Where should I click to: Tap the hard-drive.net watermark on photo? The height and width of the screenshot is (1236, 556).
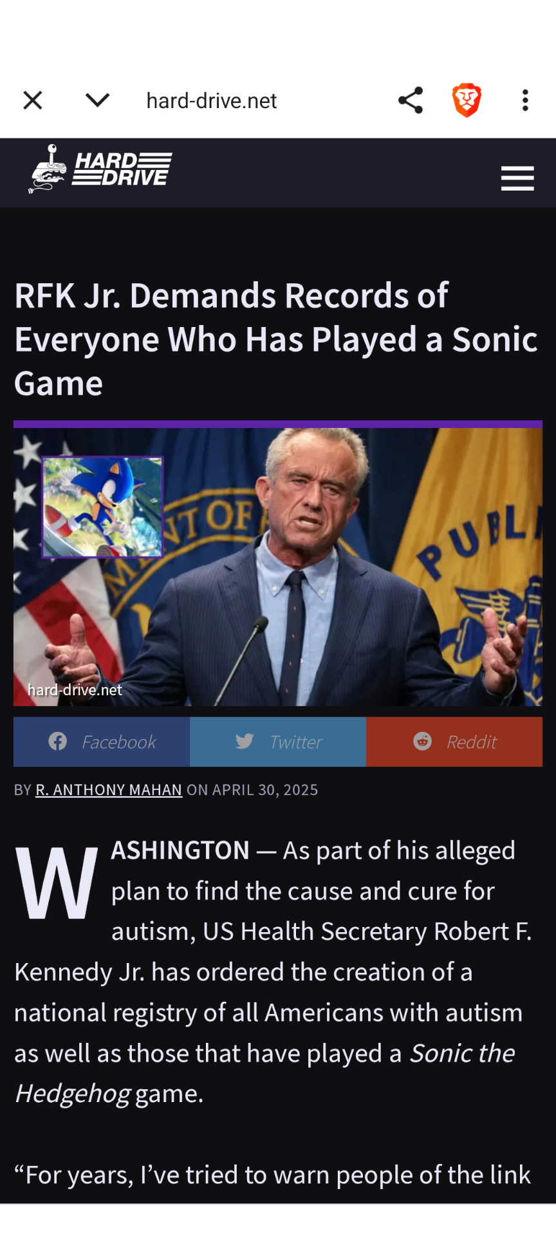click(x=75, y=690)
